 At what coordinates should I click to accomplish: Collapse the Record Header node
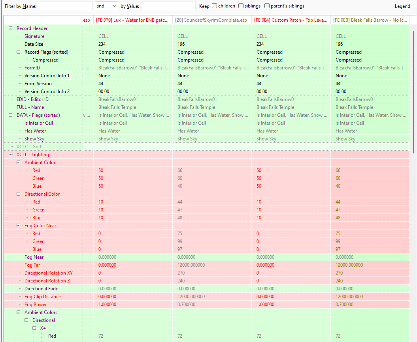click(x=10, y=28)
